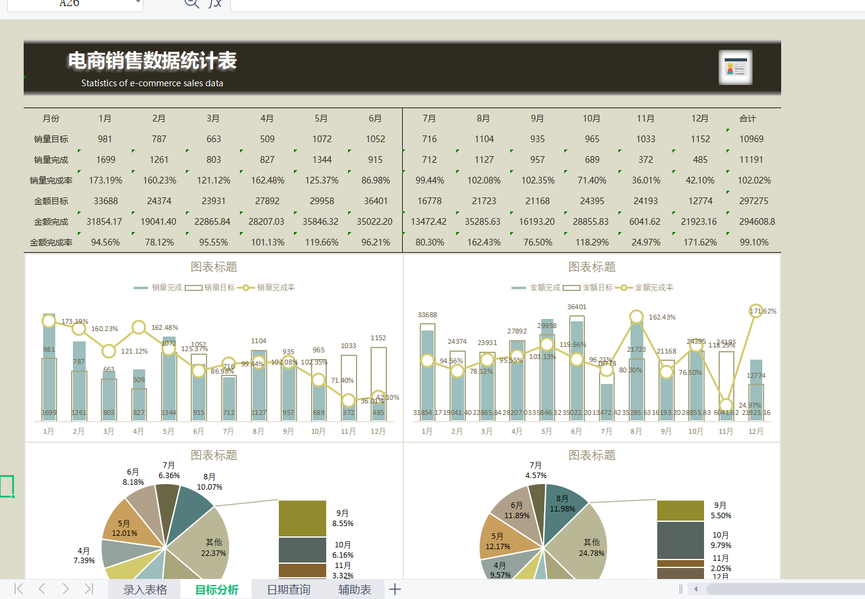This screenshot has width=865, height=599.
Task: Click the document icon in the dark title banner
Action: click(736, 67)
